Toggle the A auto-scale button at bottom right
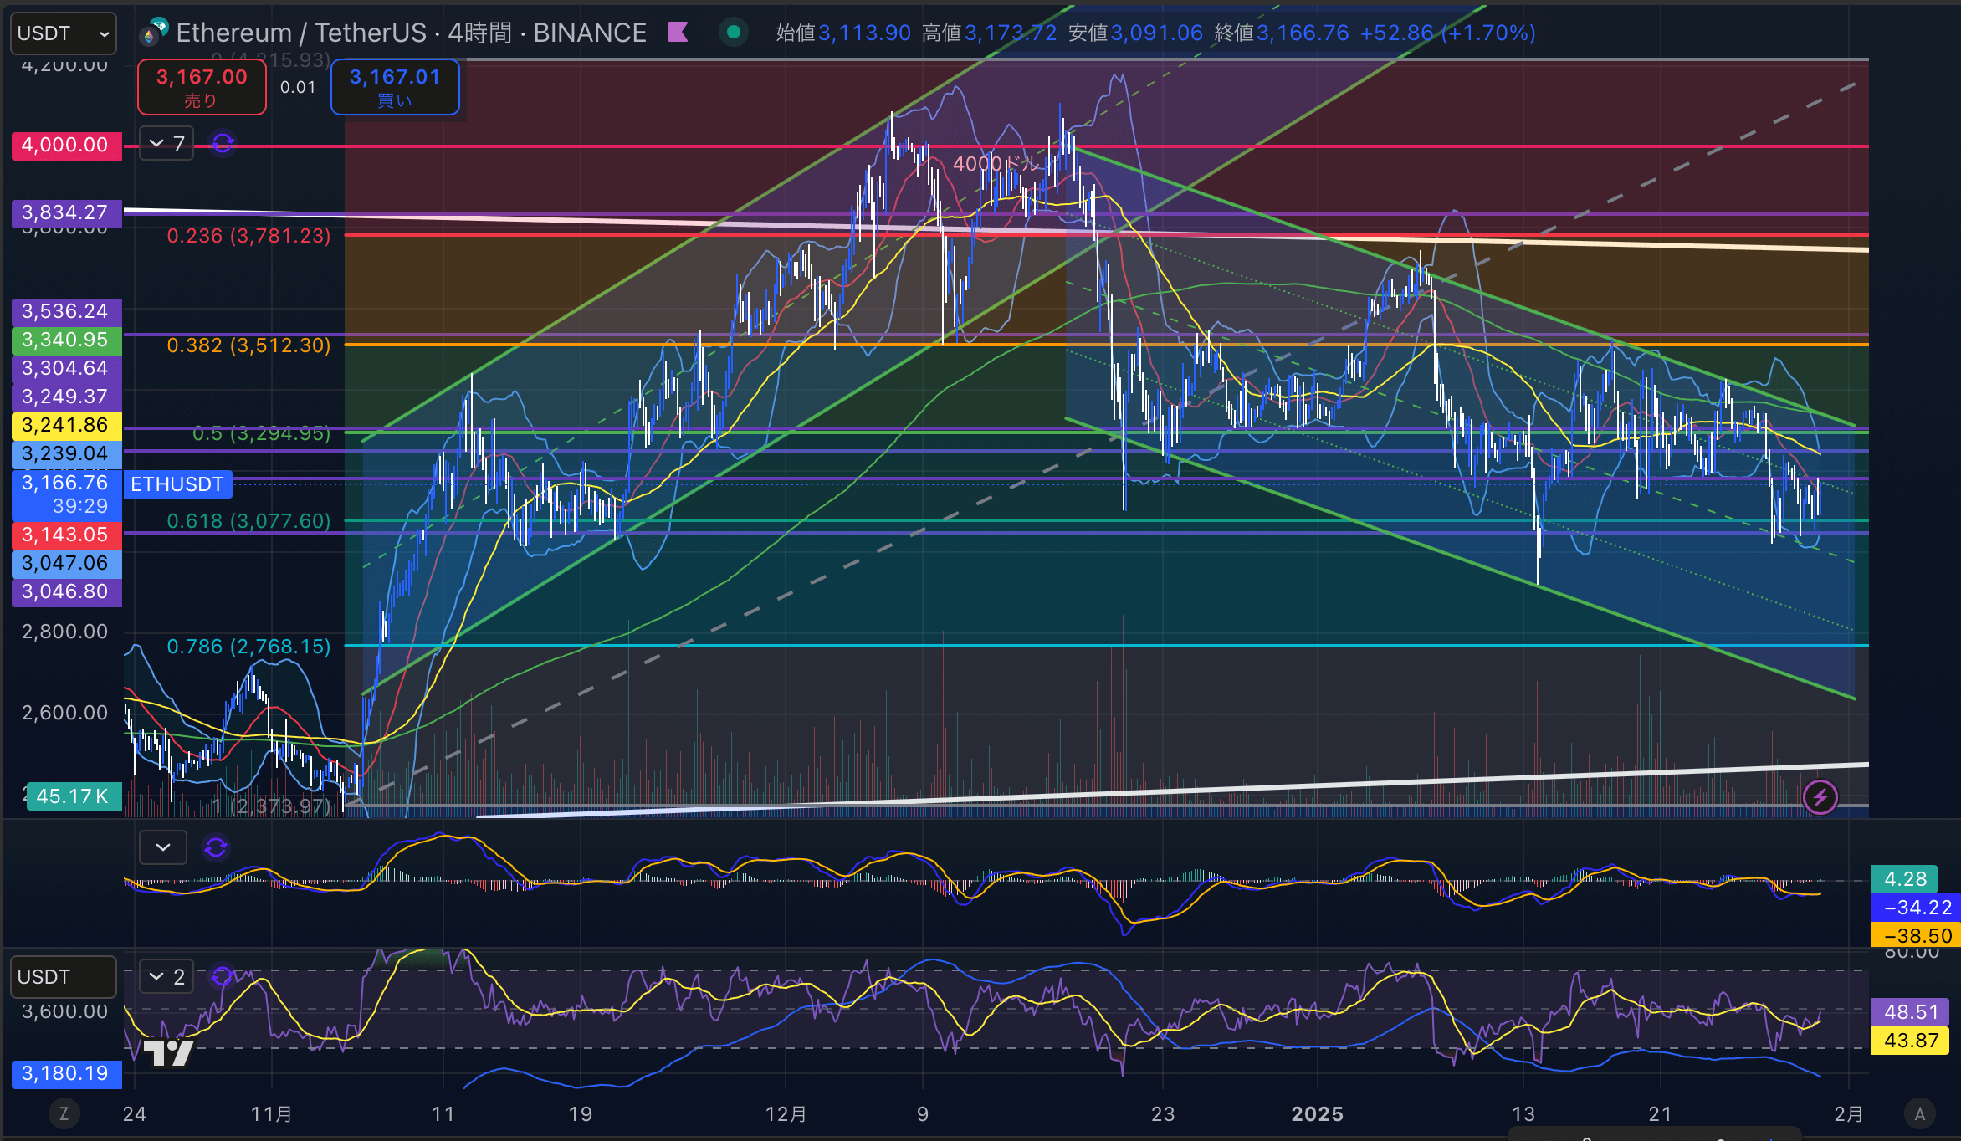The height and width of the screenshot is (1141, 1961). pyautogui.click(x=1920, y=1113)
